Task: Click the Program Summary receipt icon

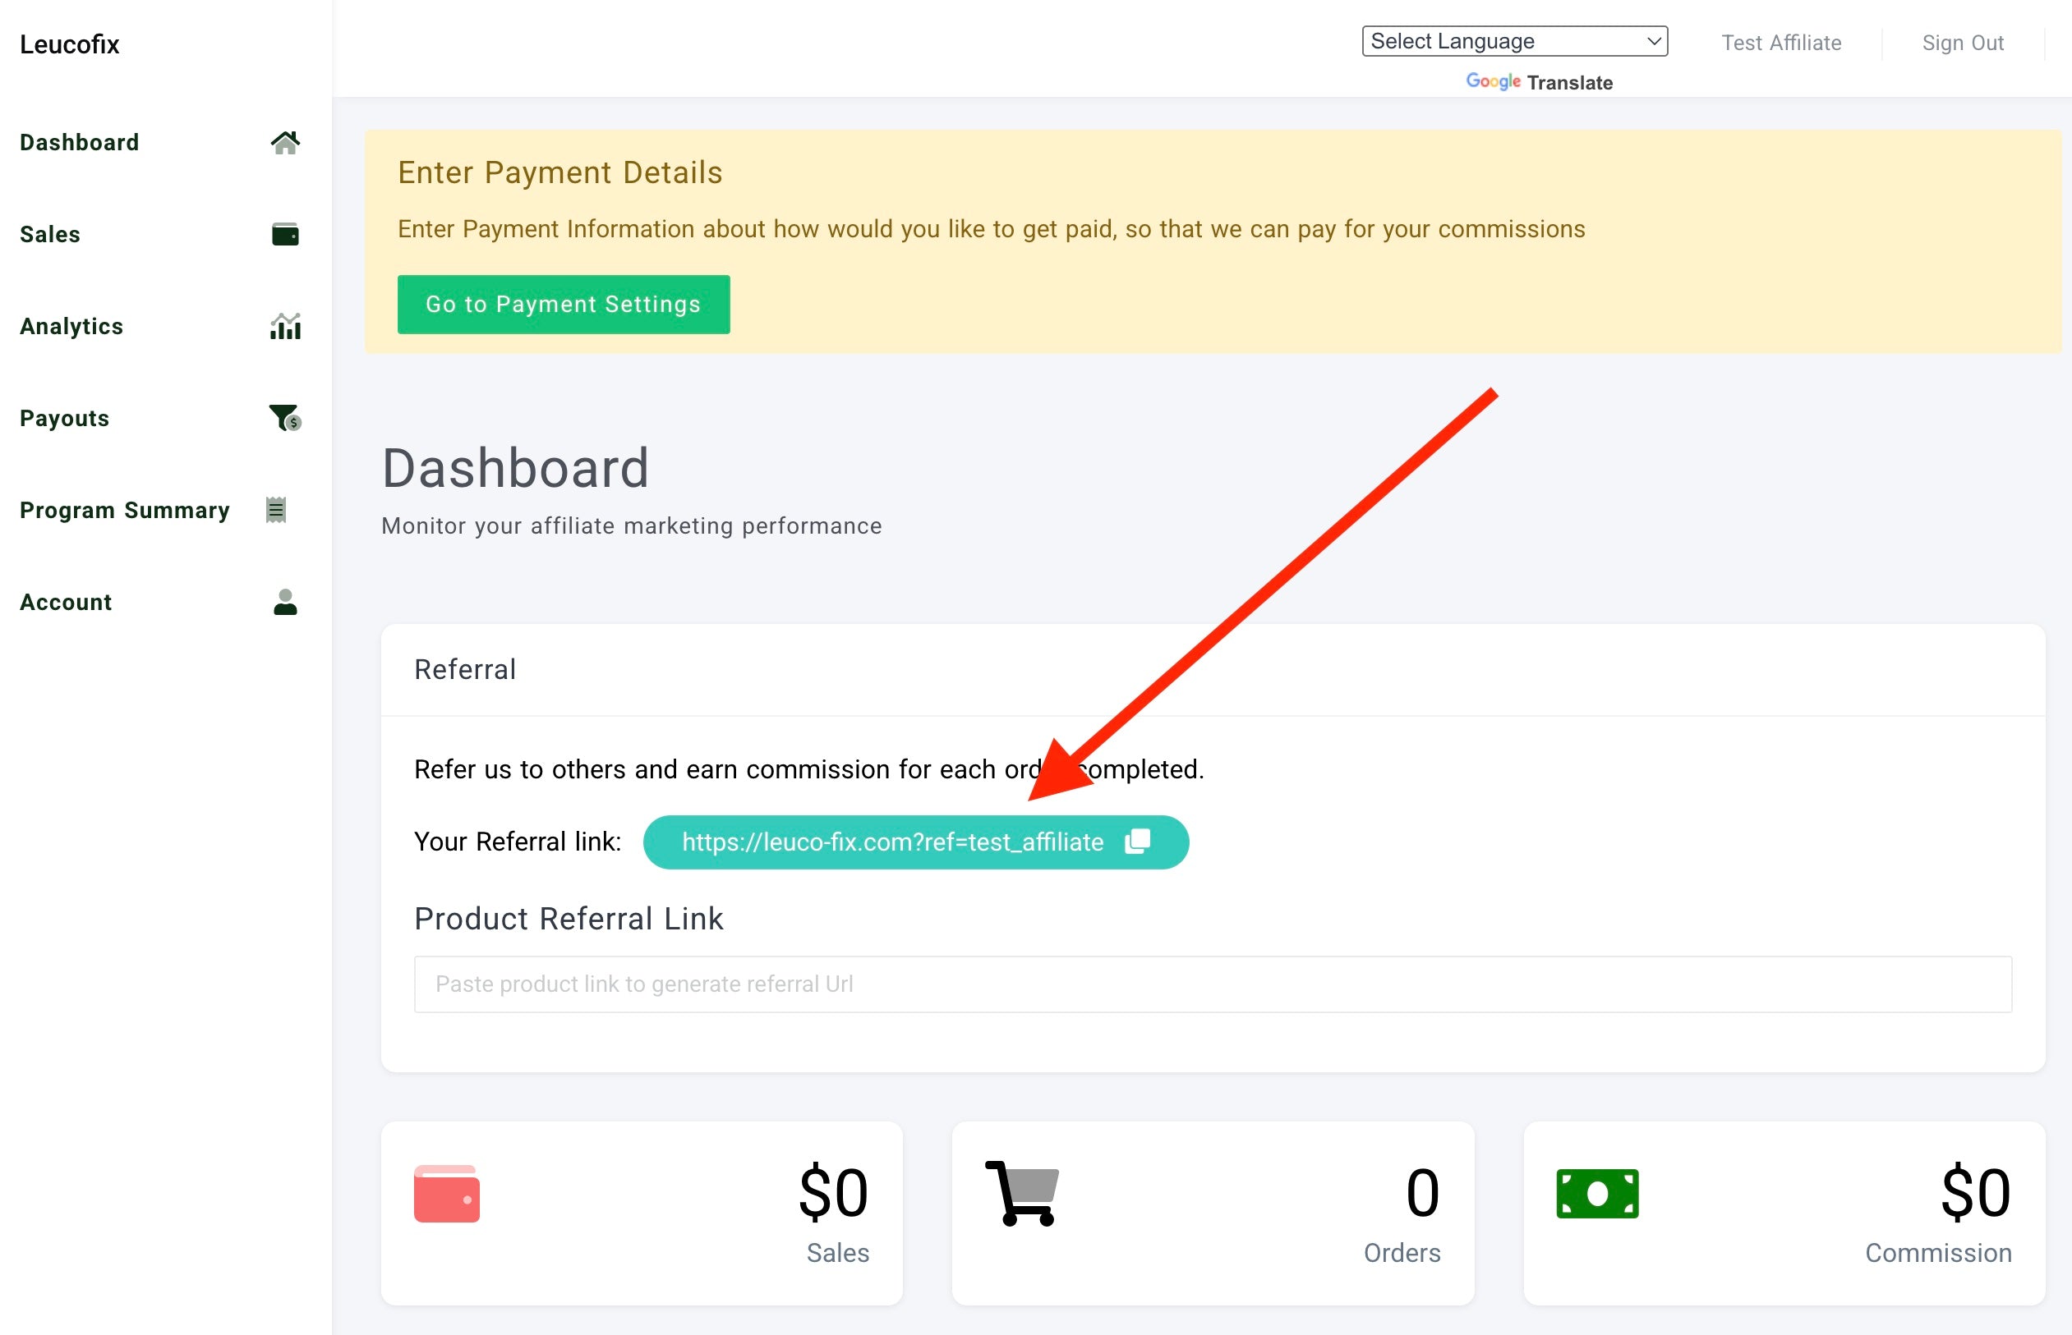Action: 276,510
